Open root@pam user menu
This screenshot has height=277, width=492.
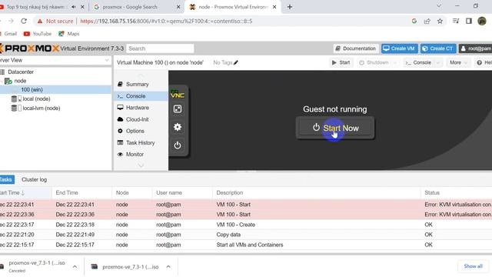point(475,48)
